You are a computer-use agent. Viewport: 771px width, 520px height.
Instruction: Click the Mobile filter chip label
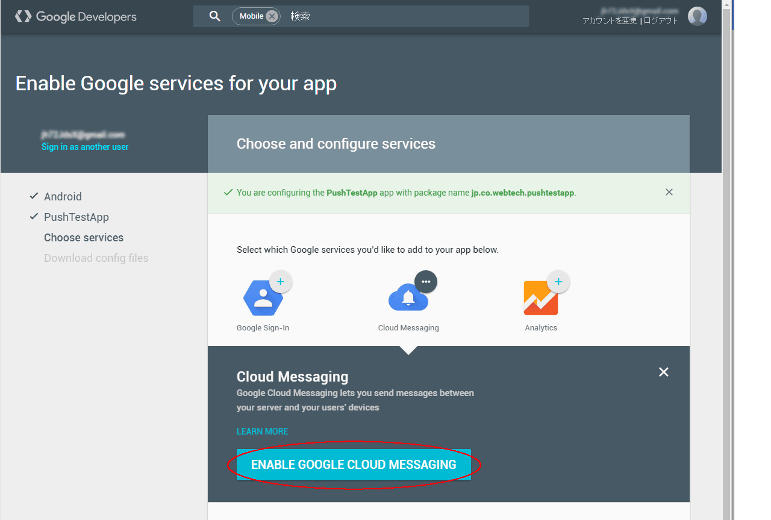[251, 16]
